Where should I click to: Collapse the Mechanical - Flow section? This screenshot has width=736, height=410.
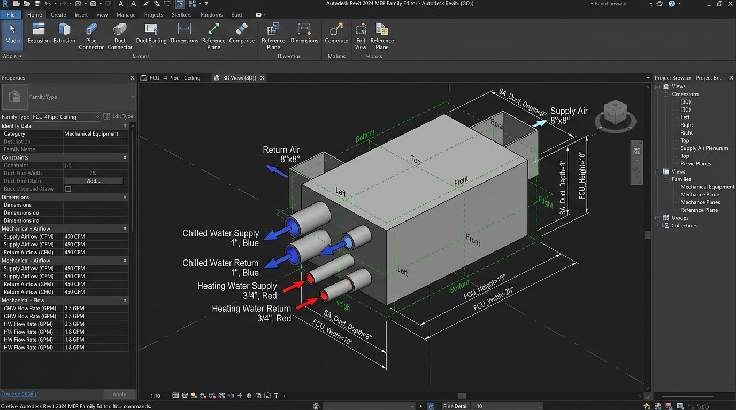[125, 301]
